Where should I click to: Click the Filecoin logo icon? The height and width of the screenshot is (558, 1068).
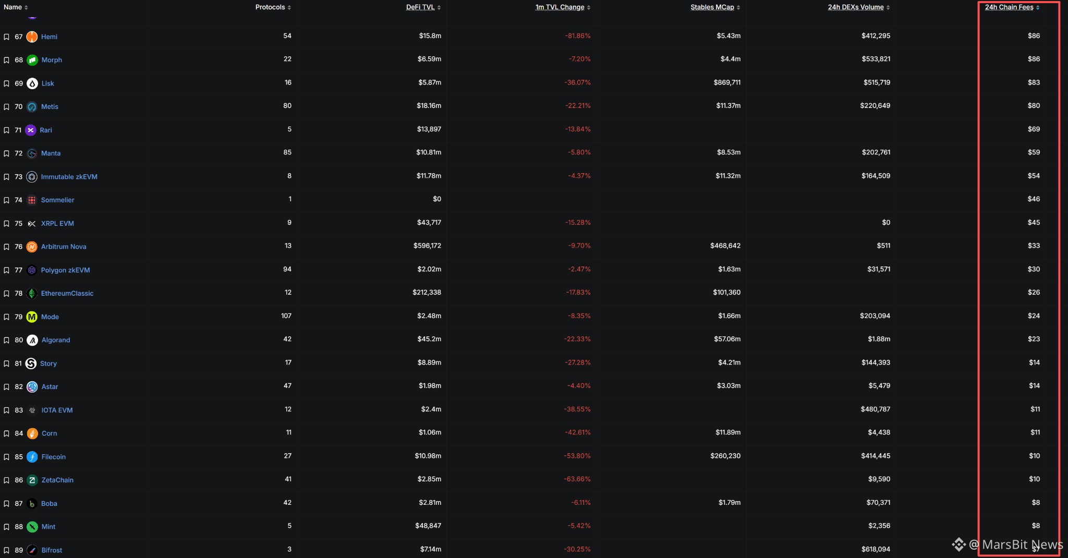coord(32,457)
